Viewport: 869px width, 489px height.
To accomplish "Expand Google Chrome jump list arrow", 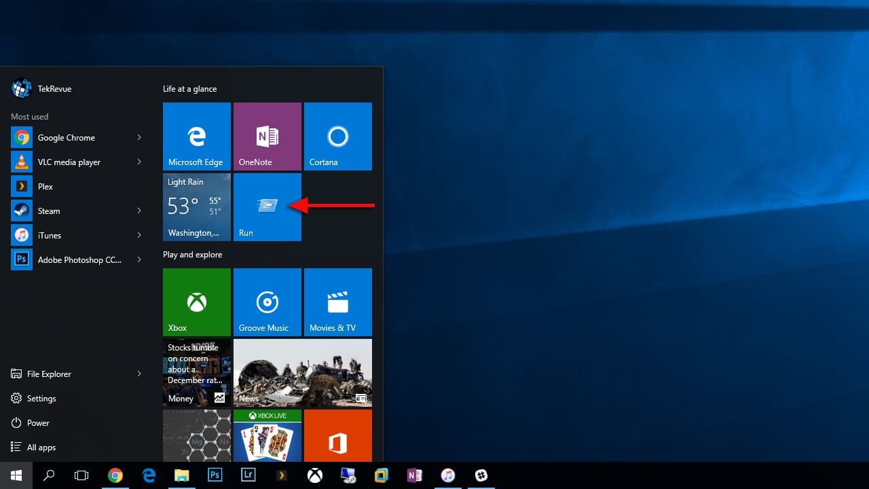I will (139, 138).
